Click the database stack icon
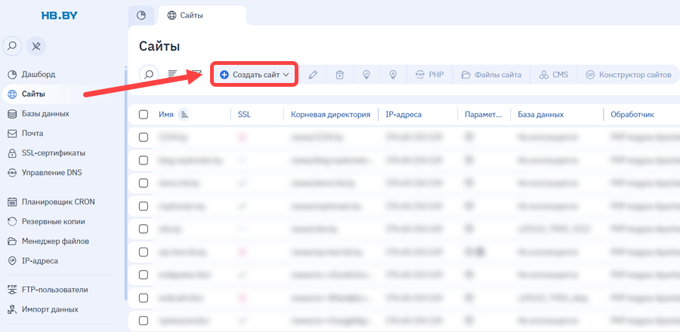The width and height of the screenshot is (680, 332). [12, 114]
